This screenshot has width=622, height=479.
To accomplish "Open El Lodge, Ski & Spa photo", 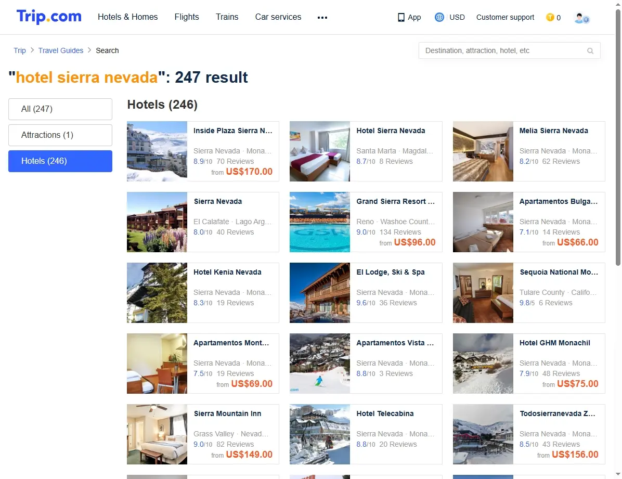I will 320,292.
